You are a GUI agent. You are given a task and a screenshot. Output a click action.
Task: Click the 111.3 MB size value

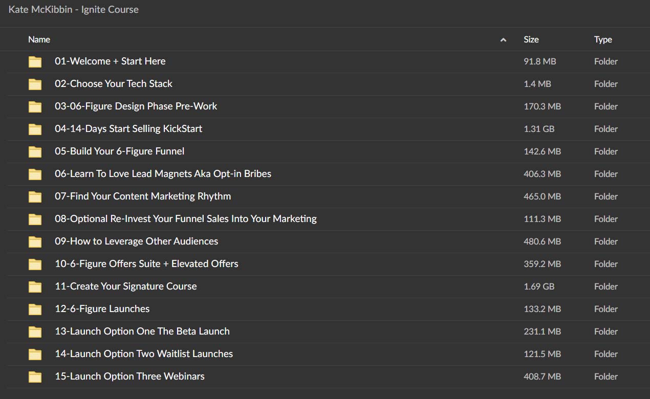[542, 219]
